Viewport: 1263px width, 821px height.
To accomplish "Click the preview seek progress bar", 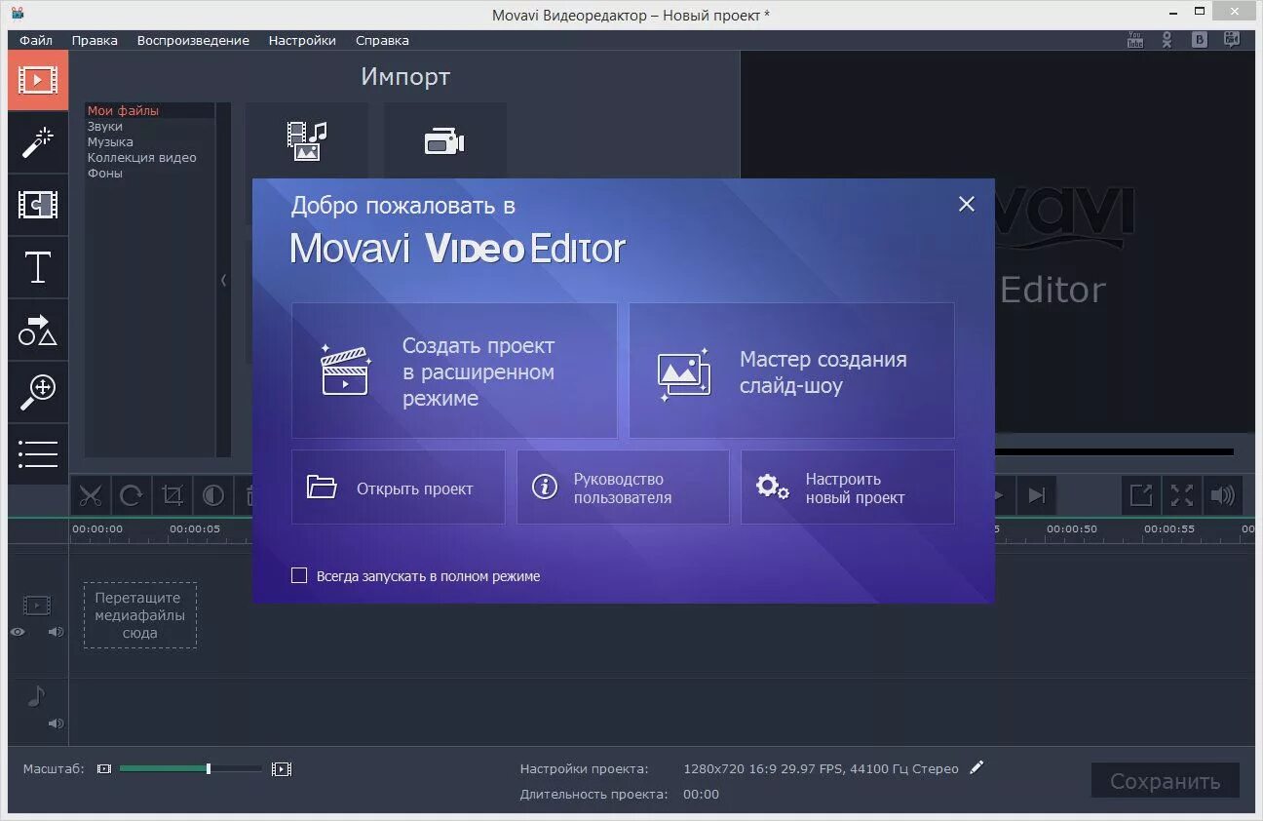I will (x=1114, y=451).
